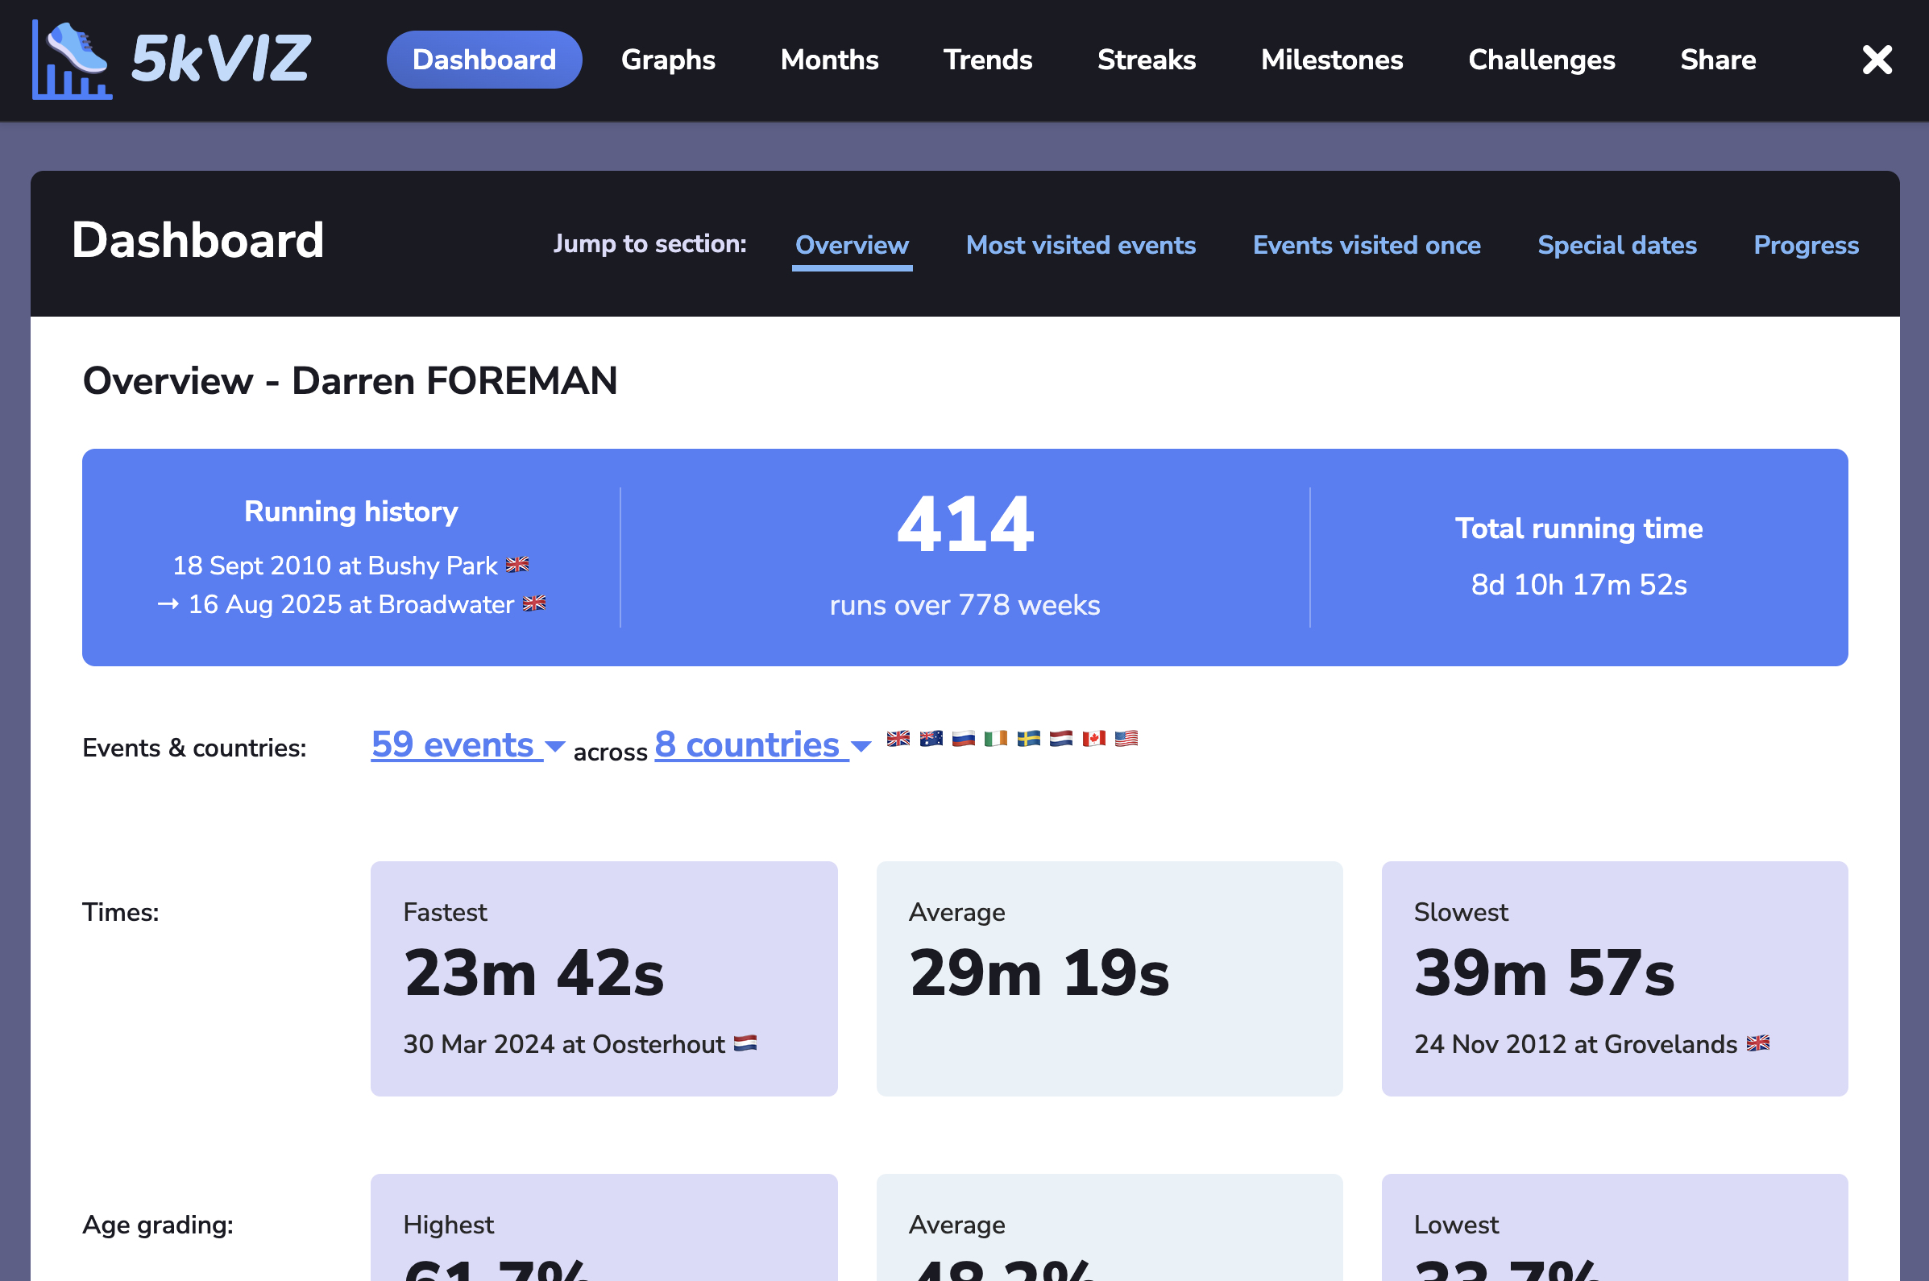Close the dashboard with the X
Screen dimensions: 1929x1281
(1877, 60)
